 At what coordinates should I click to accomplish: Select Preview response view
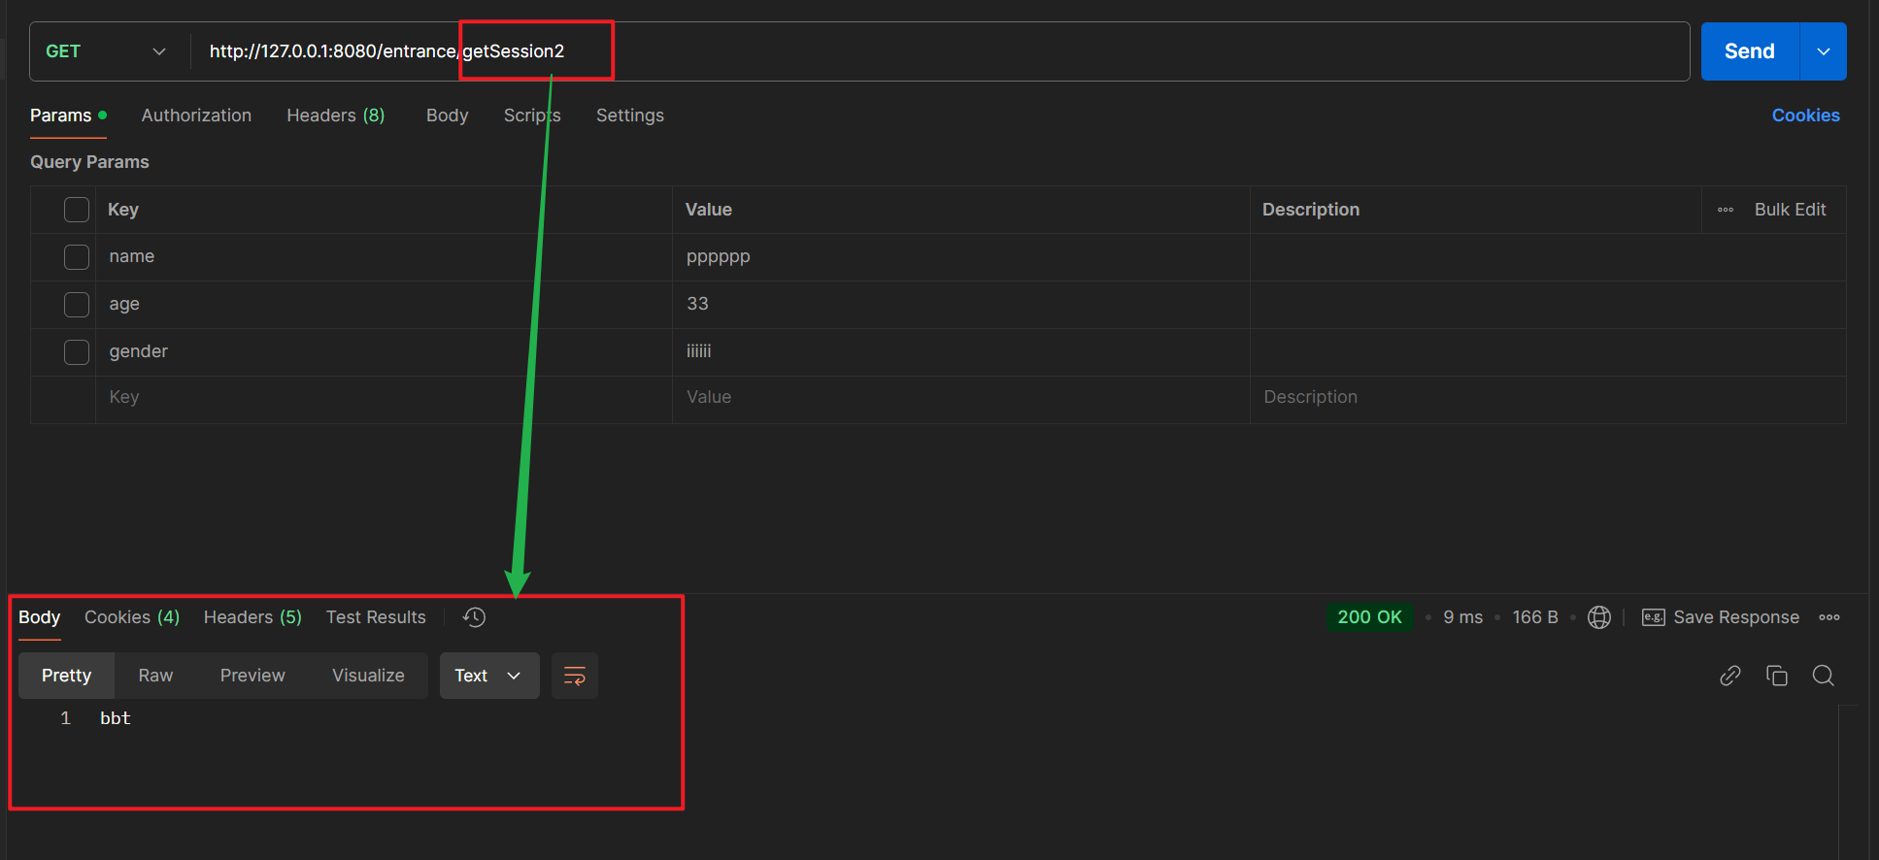click(x=252, y=676)
